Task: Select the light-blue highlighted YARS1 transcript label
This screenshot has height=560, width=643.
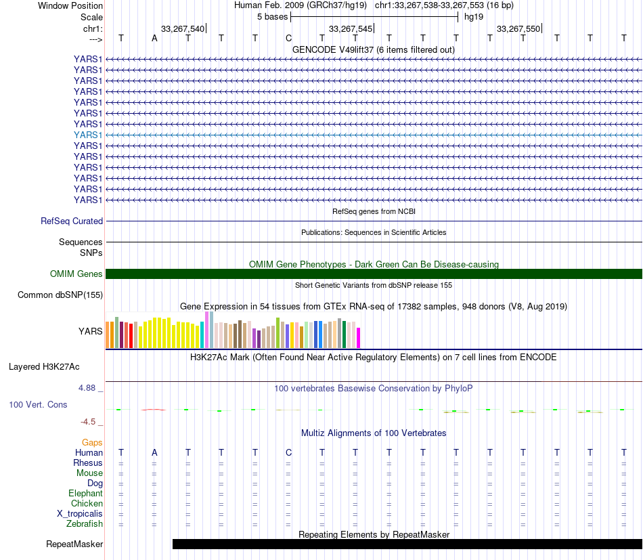Action: click(x=88, y=135)
